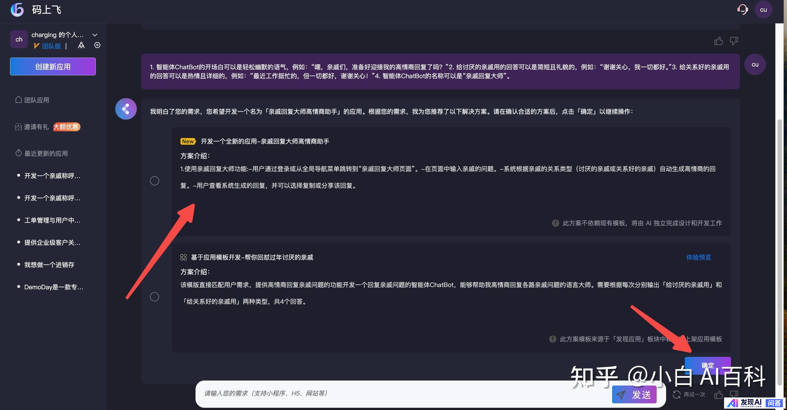Focus the 请输入您的需求 input field
This screenshot has width=787, height=410.
click(x=403, y=394)
